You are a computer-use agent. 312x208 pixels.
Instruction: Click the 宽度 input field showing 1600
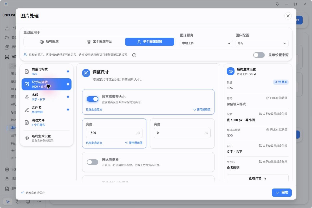pyautogui.click(x=114, y=133)
